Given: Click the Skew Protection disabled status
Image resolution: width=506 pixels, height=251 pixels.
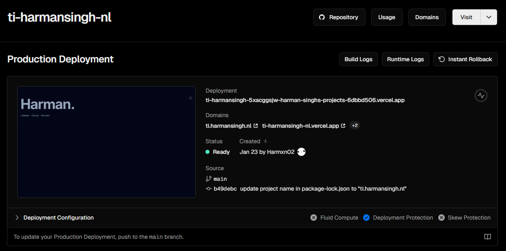Looking at the screenshot, I should pyautogui.click(x=464, y=218).
